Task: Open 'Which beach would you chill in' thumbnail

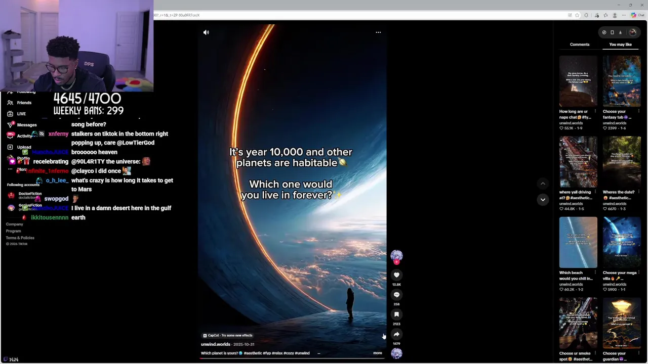Action: (578, 243)
